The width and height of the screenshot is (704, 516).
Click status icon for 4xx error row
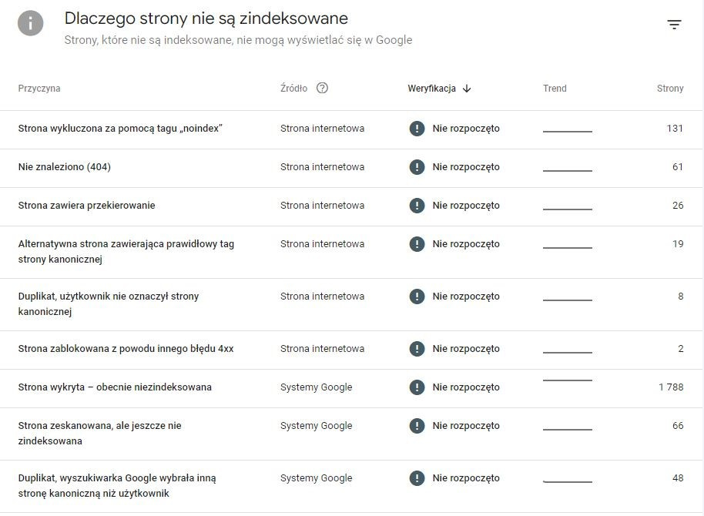[417, 349]
